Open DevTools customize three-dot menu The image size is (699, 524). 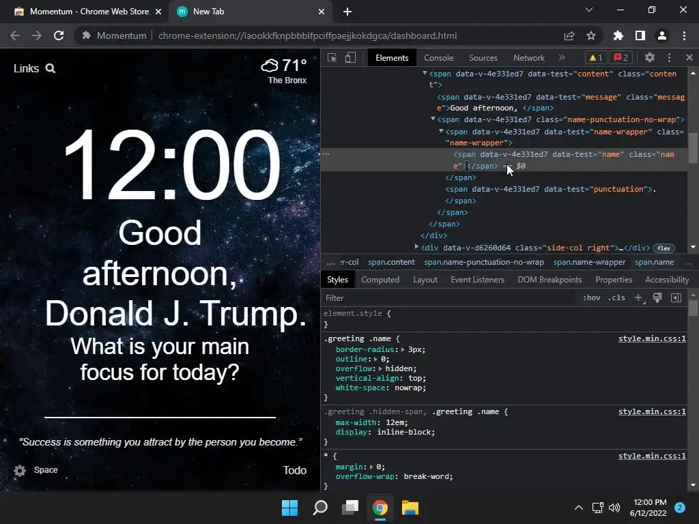click(669, 57)
